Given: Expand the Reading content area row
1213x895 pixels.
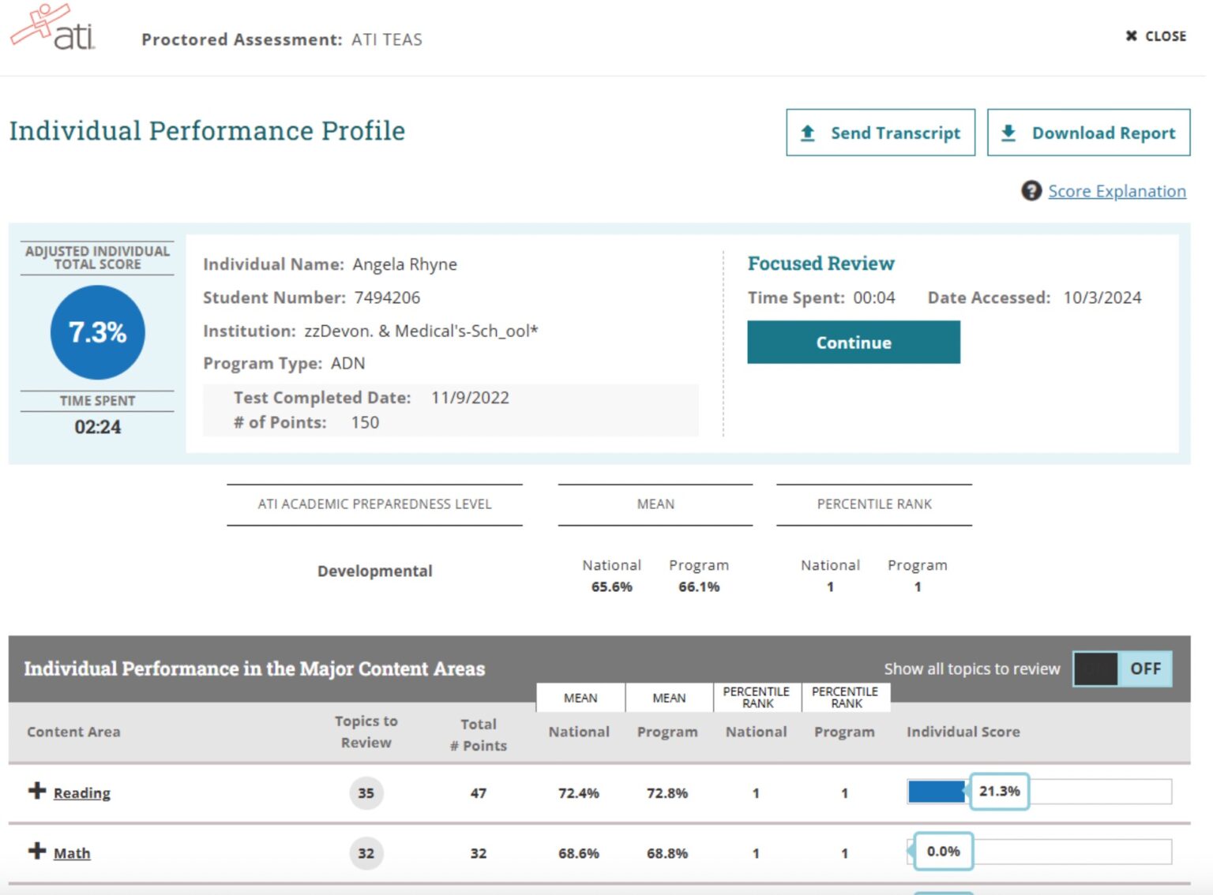Looking at the screenshot, I should [x=82, y=792].
